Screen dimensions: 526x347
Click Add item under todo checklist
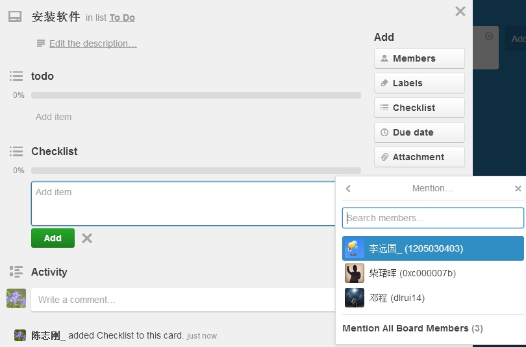(x=54, y=117)
